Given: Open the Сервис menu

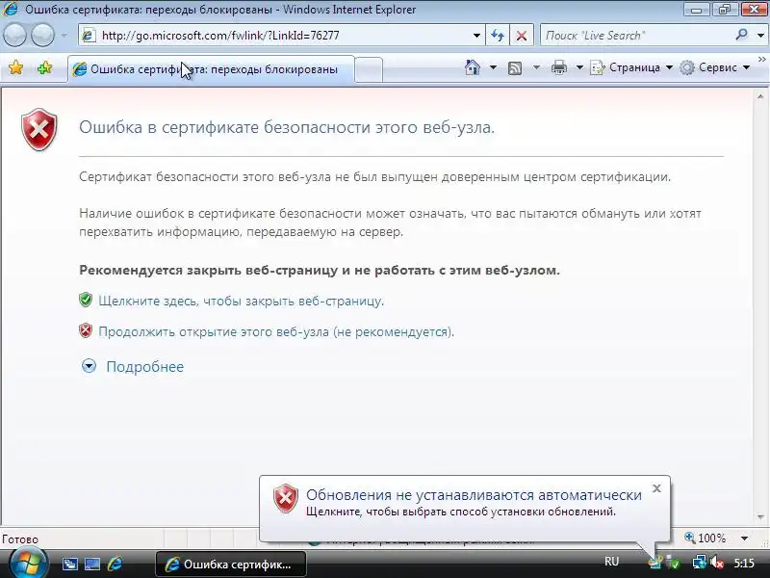Looking at the screenshot, I should coord(715,67).
